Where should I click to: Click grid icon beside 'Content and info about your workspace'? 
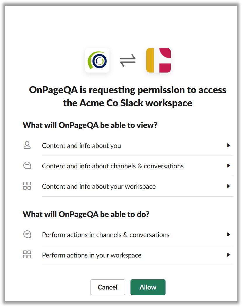click(x=27, y=186)
